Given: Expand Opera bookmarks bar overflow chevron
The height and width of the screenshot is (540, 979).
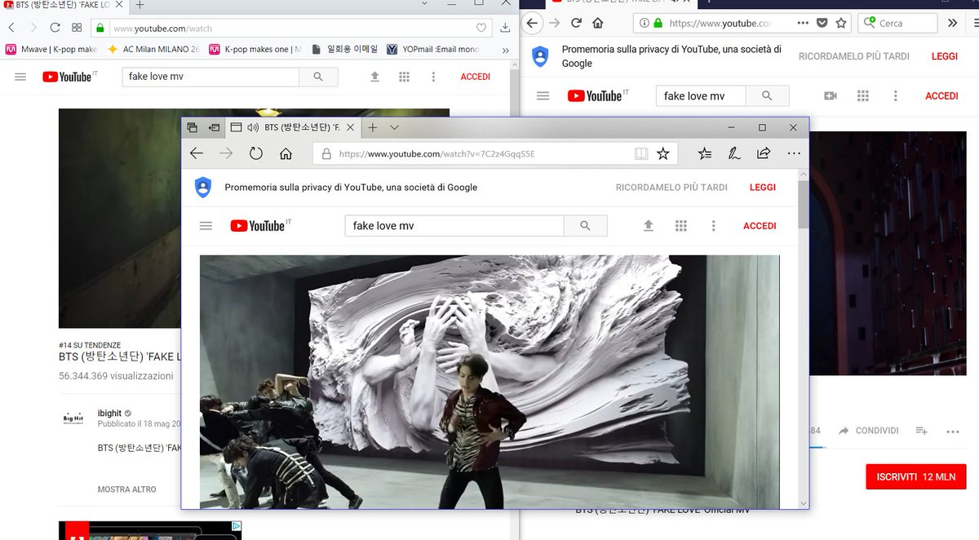Looking at the screenshot, I should point(505,50).
